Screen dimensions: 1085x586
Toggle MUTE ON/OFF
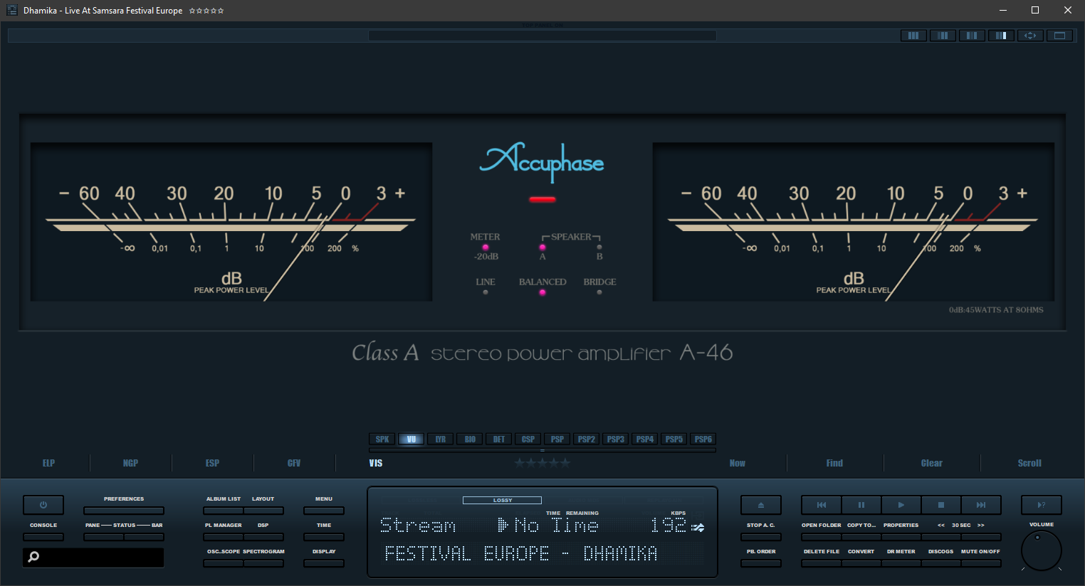pos(981,563)
